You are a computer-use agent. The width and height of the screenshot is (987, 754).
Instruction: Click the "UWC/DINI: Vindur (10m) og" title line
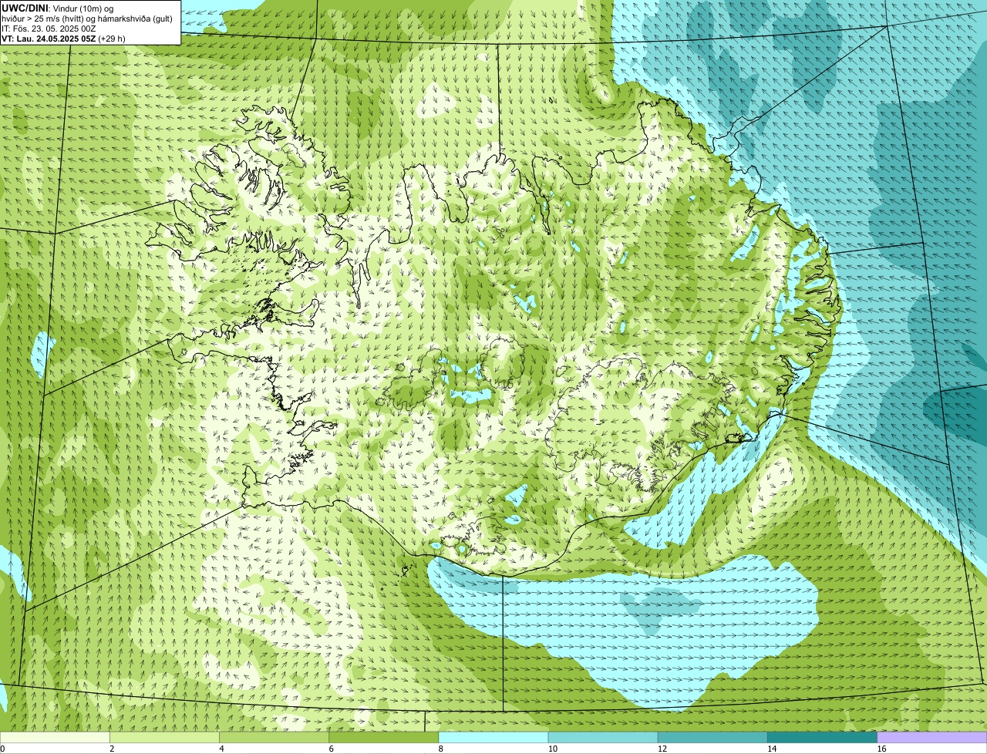pyautogui.click(x=58, y=8)
